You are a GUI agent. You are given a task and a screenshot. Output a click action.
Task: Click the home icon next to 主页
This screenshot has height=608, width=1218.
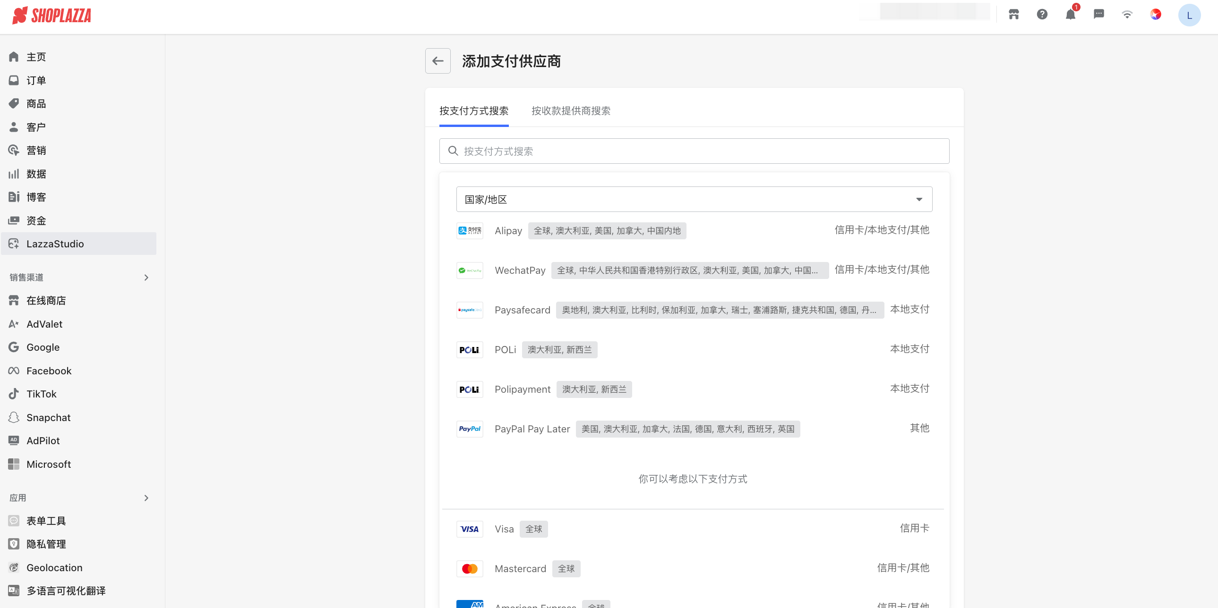click(14, 57)
